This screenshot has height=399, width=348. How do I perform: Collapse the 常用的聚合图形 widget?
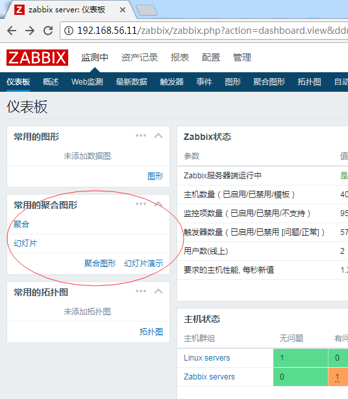158,204
